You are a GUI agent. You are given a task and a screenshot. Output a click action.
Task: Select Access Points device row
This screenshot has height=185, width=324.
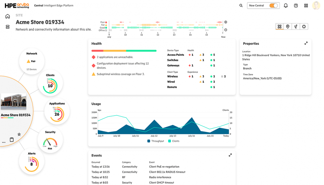[191, 55]
